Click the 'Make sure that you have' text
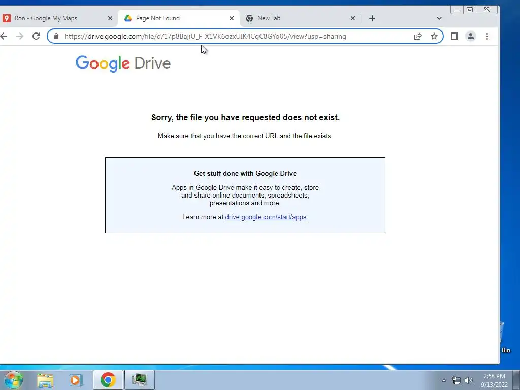The width and height of the screenshot is (520, 390). tap(245, 136)
